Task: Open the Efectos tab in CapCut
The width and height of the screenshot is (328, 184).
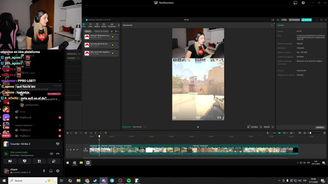Action: tap(104, 25)
